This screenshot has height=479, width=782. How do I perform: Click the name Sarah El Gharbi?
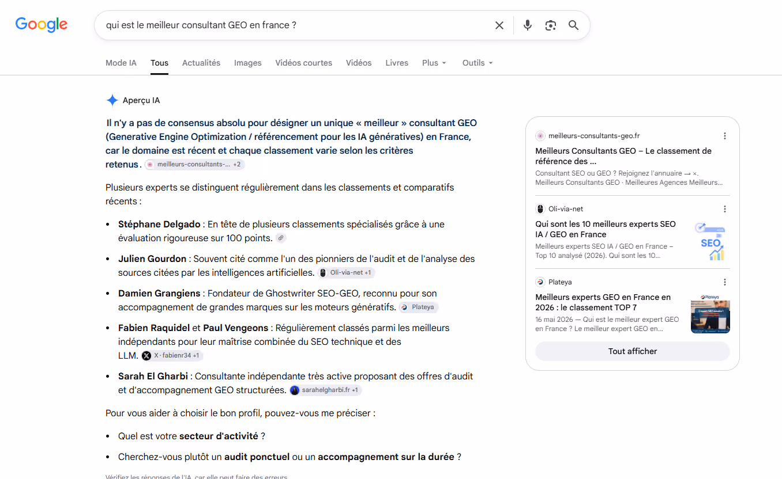(x=153, y=377)
